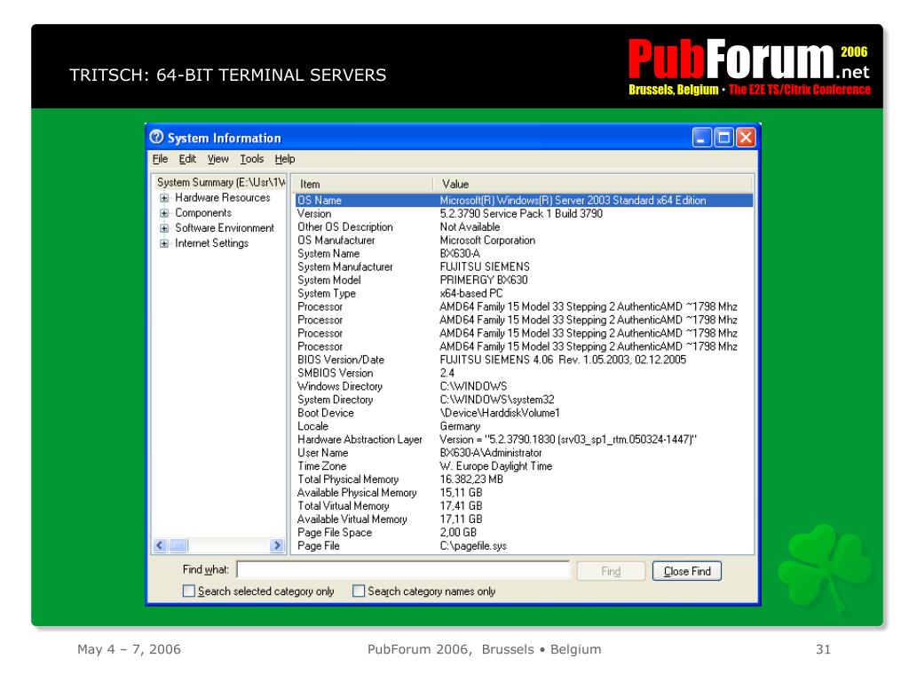Open the Edit menu
The image size is (909, 682).
pyautogui.click(x=187, y=159)
